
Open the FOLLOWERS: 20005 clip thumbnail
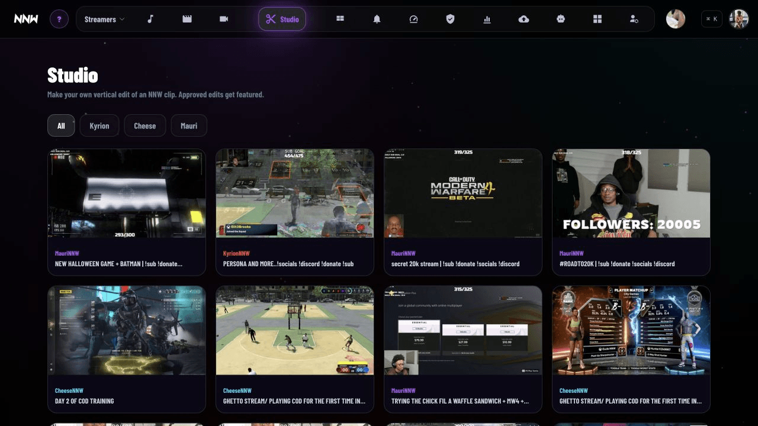631,193
